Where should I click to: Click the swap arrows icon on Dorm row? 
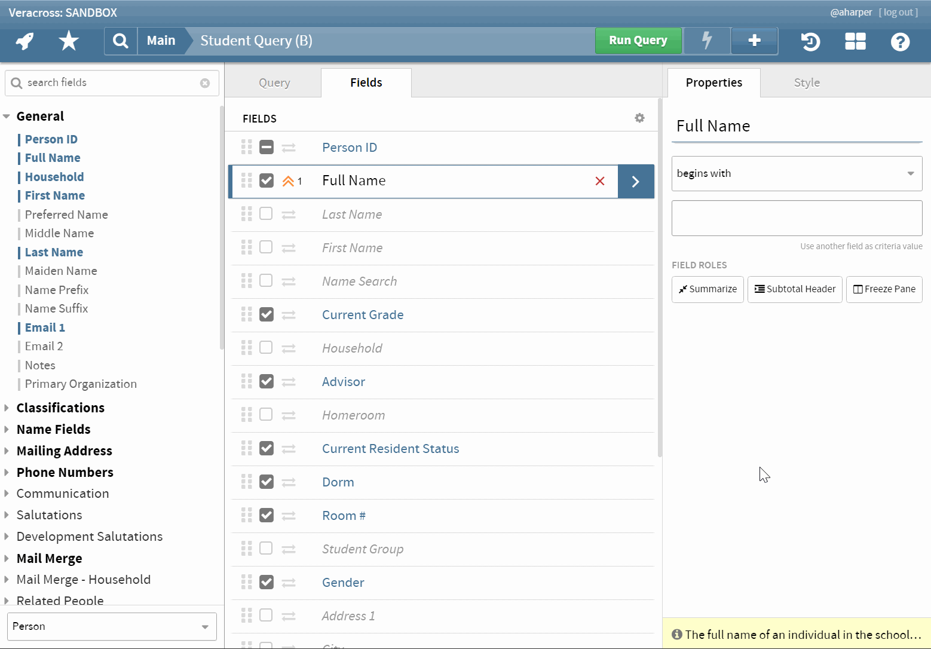[x=289, y=482]
